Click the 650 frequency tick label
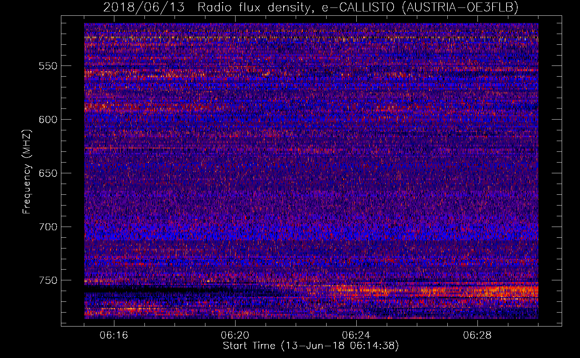 48,173
